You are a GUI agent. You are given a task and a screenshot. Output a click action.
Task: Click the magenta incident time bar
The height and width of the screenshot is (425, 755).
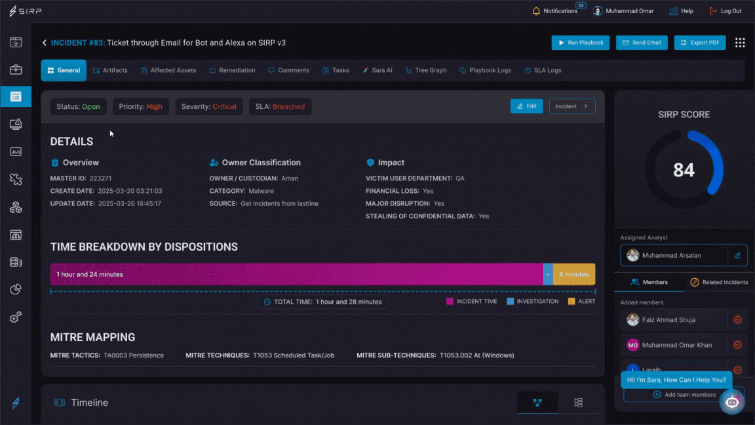pos(297,274)
